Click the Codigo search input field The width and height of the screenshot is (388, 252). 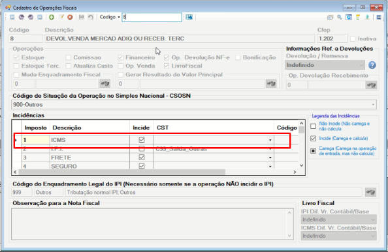click(152, 17)
